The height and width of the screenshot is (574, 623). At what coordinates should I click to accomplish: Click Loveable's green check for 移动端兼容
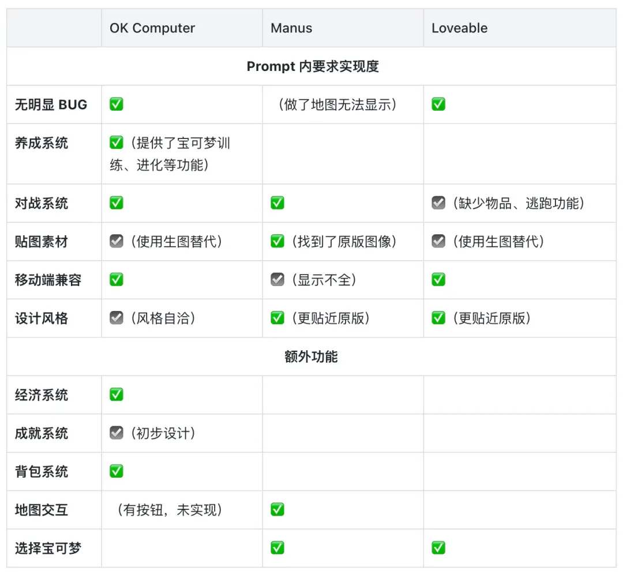[x=438, y=279]
